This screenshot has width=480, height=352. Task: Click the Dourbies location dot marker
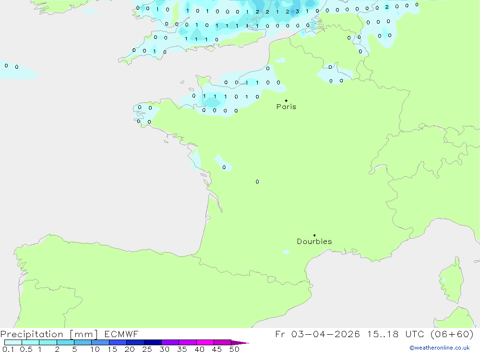pos(314,235)
